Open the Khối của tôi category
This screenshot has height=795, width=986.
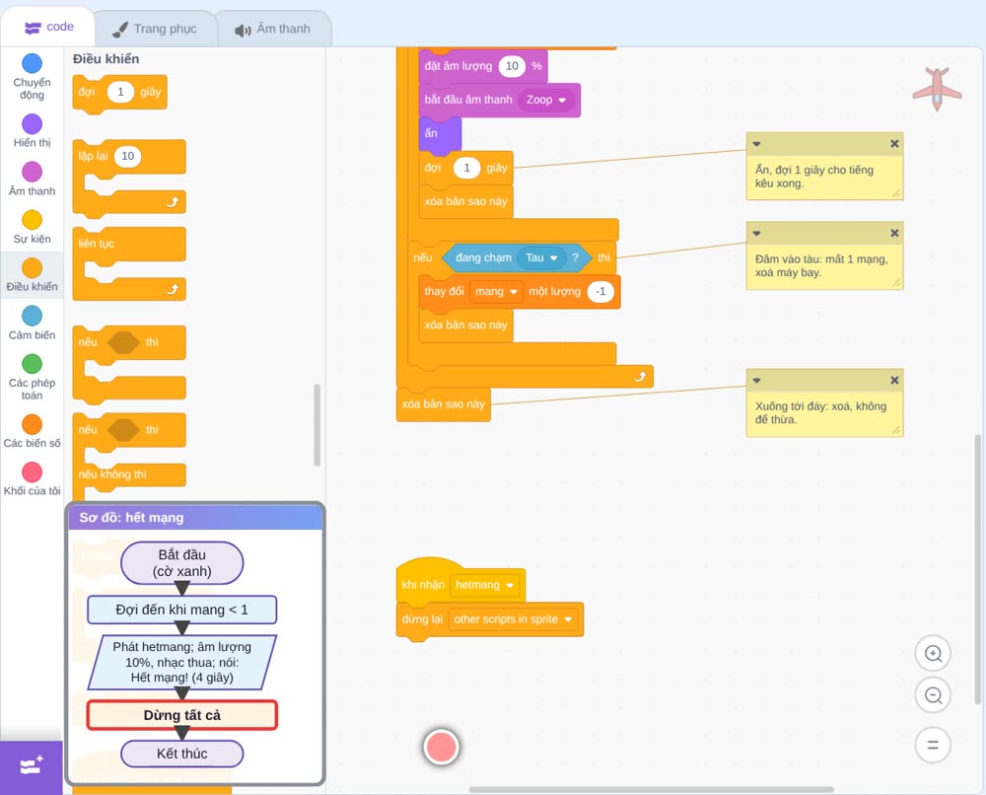[33, 478]
